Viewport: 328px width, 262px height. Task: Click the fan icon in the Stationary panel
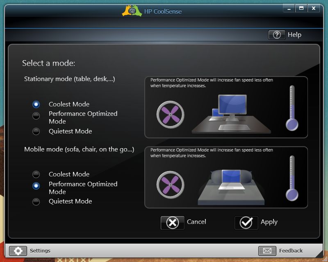point(171,115)
